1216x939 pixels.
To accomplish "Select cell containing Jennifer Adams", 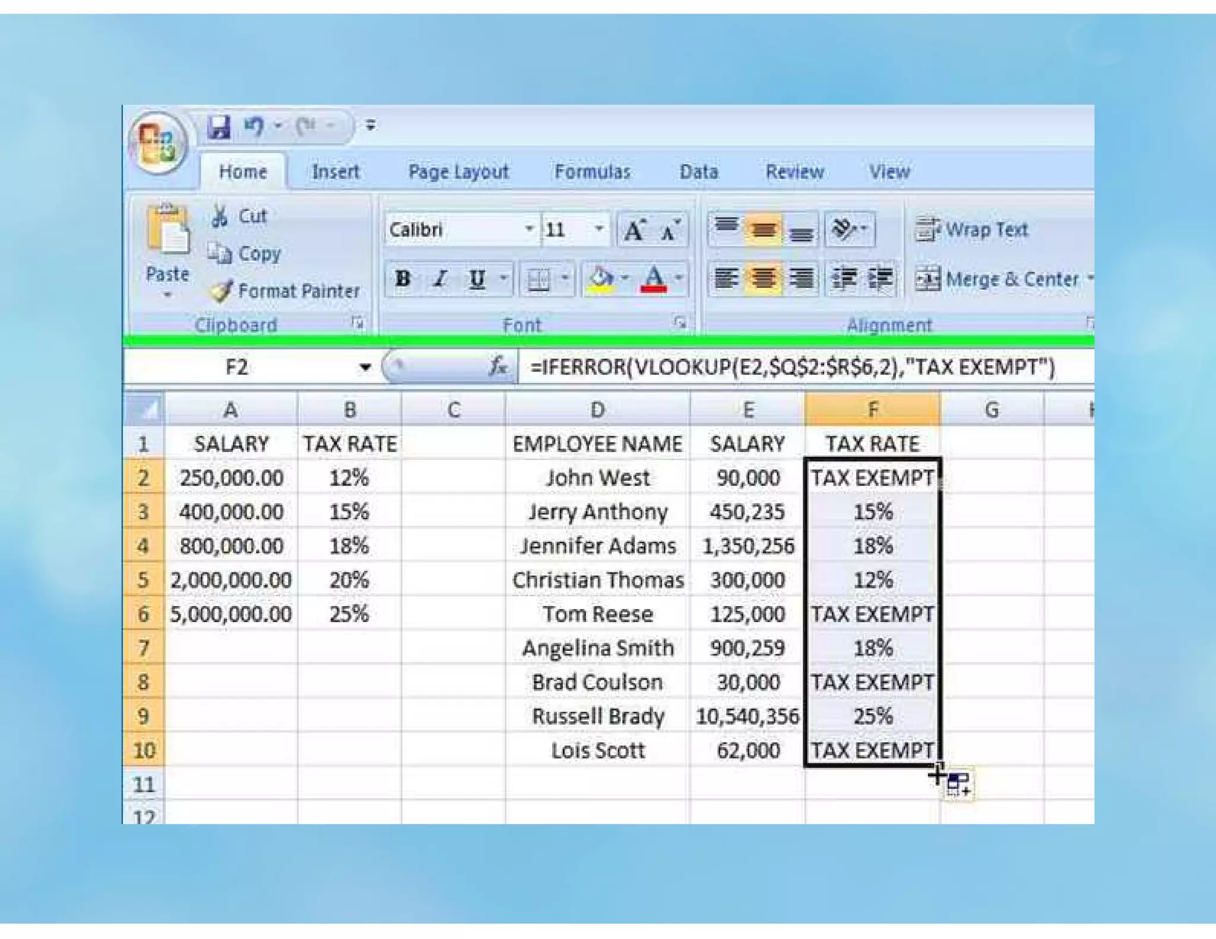I will (597, 545).
